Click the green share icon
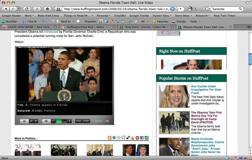The image size is (252, 160). [146, 138]
